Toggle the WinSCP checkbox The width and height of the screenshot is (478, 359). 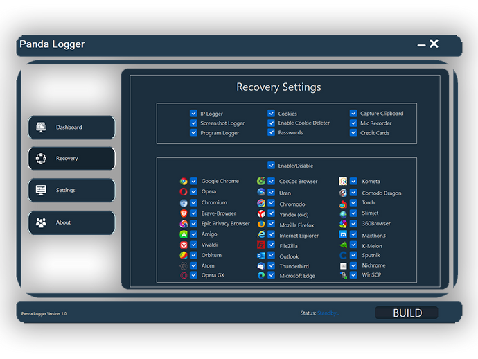tap(353, 275)
